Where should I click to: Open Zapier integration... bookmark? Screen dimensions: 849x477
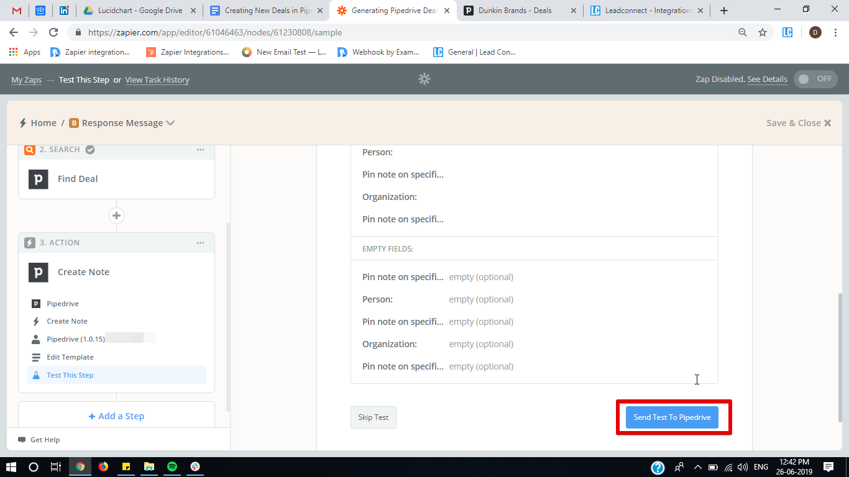pyautogui.click(x=91, y=52)
